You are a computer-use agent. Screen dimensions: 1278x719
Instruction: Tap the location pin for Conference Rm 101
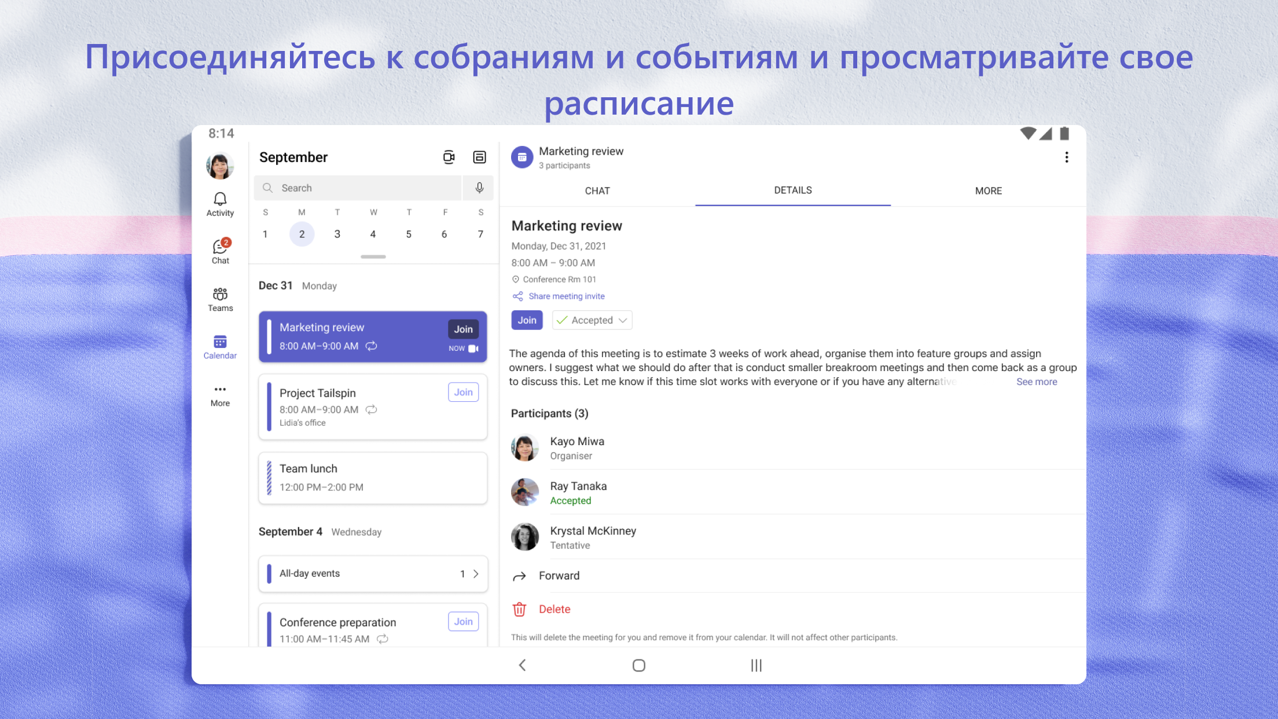tap(516, 280)
